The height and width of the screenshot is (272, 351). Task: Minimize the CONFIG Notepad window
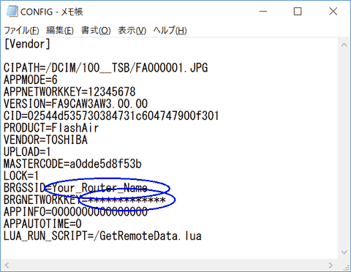(x=263, y=12)
